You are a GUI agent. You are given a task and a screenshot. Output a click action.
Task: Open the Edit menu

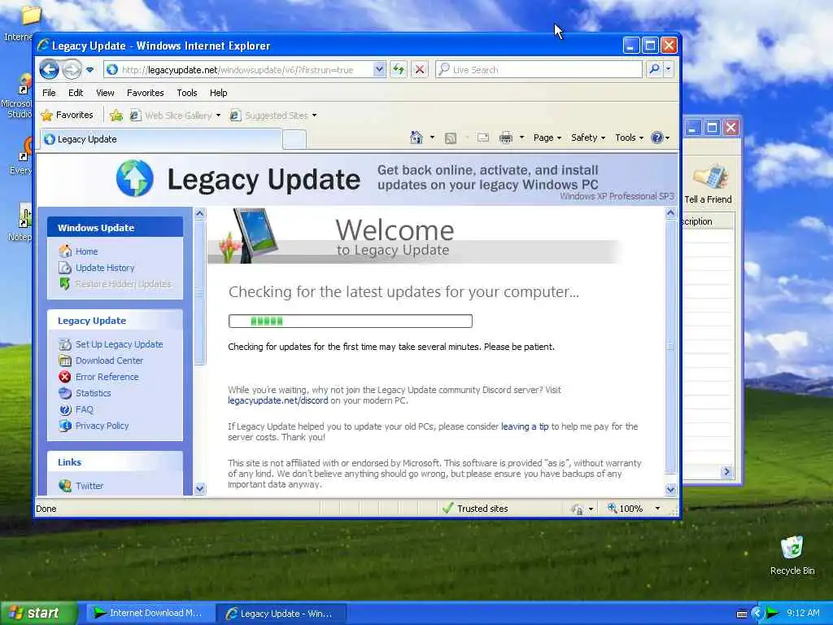[76, 93]
